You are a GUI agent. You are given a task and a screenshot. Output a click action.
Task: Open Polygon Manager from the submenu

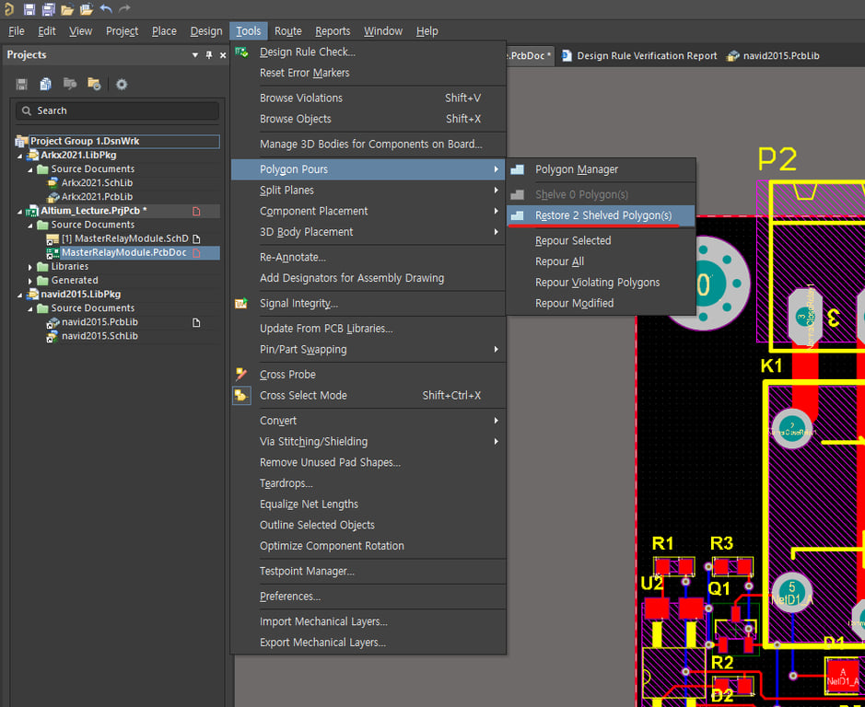(576, 169)
